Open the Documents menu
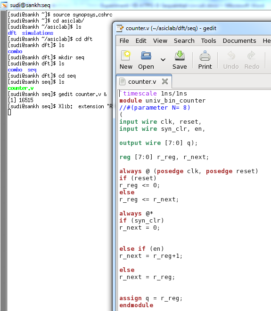 239,40
